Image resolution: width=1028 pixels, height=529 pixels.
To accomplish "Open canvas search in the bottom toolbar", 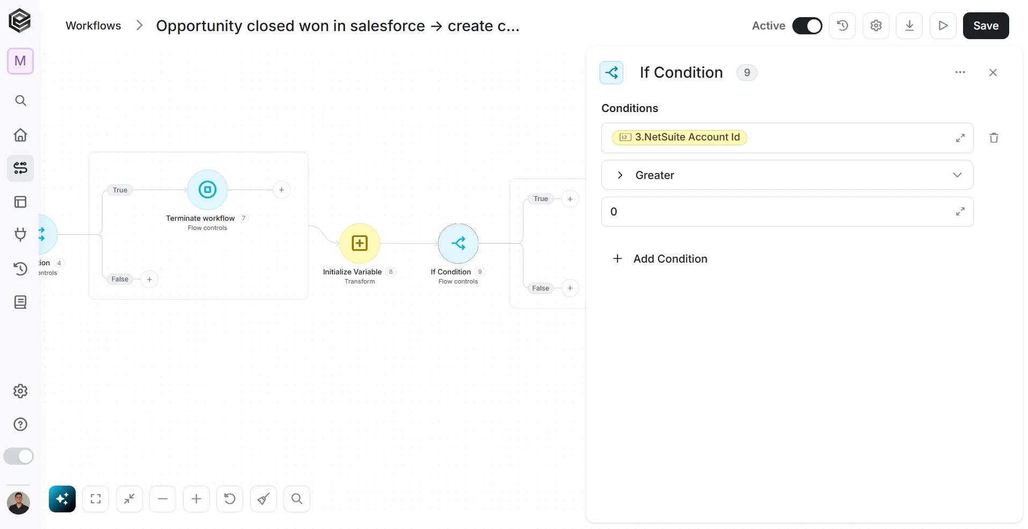I will tap(297, 499).
